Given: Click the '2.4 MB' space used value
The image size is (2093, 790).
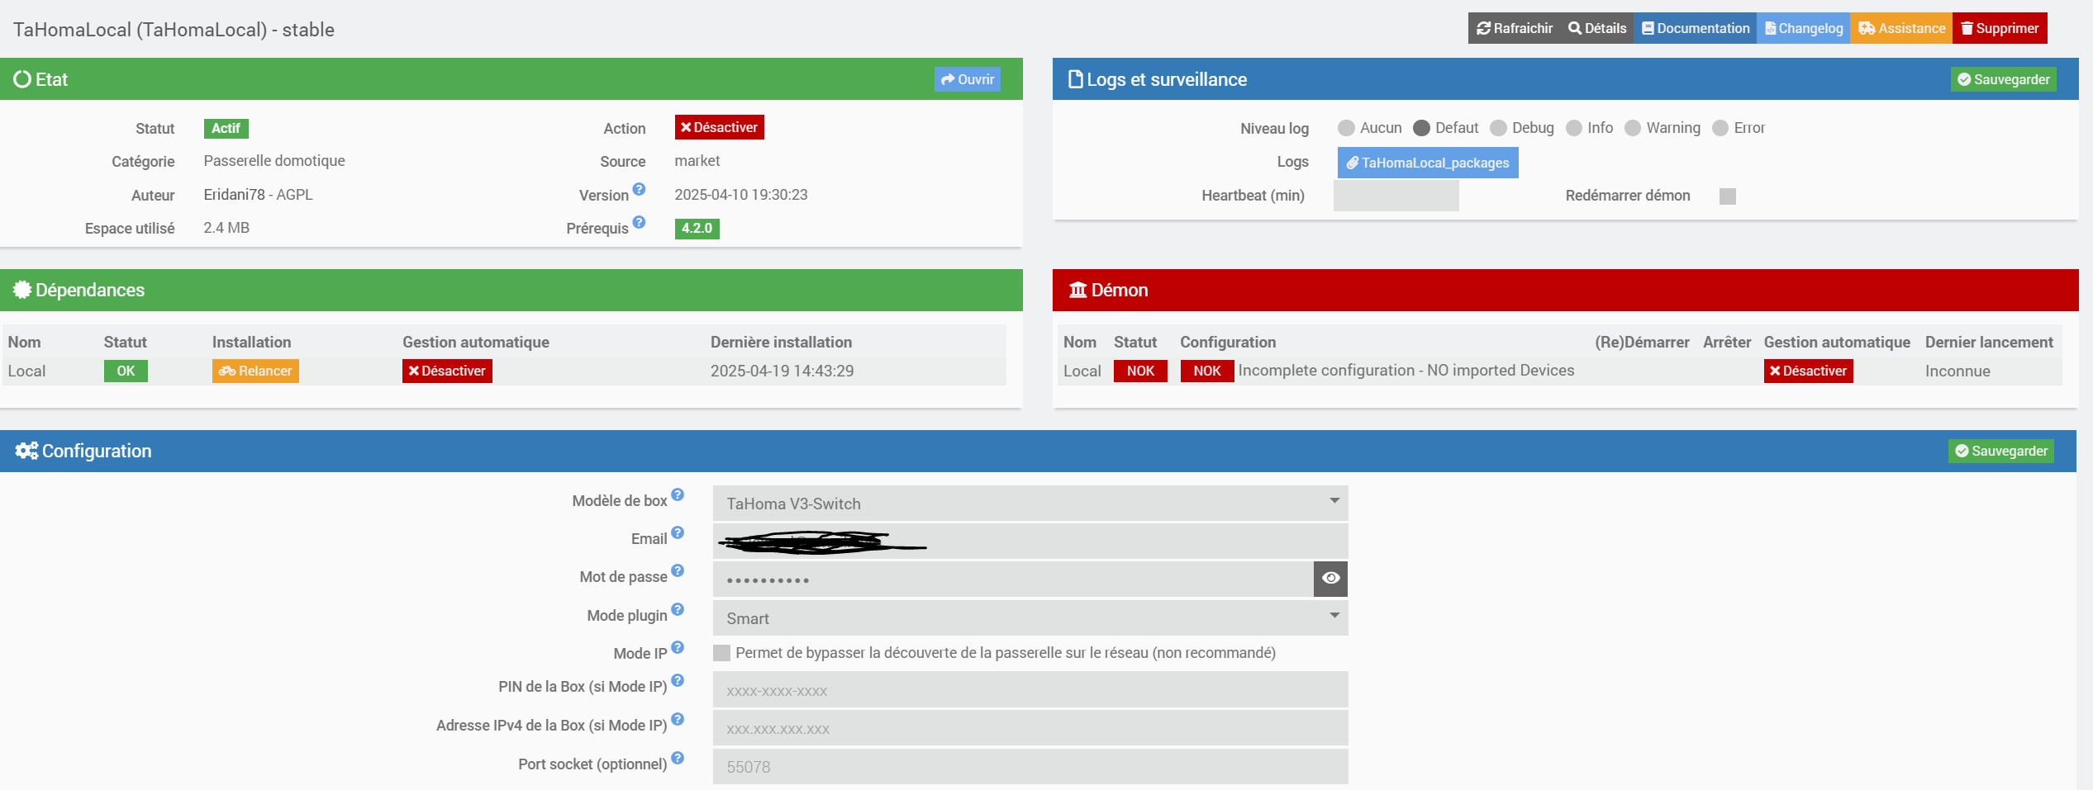Looking at the screenshot, I should click(226, 228).
